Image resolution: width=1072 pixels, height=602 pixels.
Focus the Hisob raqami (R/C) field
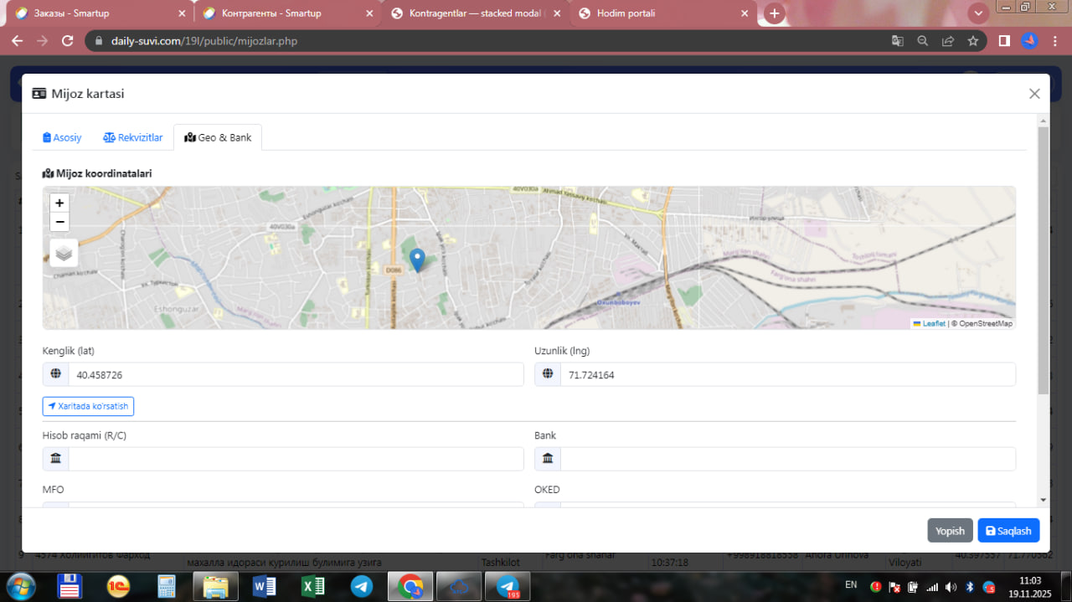(x=295, y=459)
